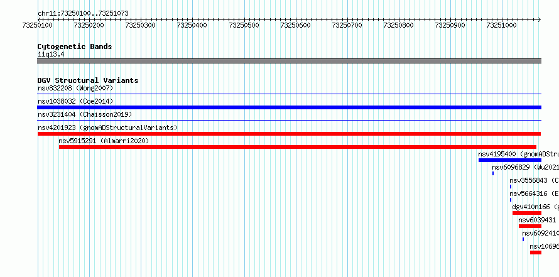Click the nsv6039431 variant label

pyautogui.click(x=537, y=220)
